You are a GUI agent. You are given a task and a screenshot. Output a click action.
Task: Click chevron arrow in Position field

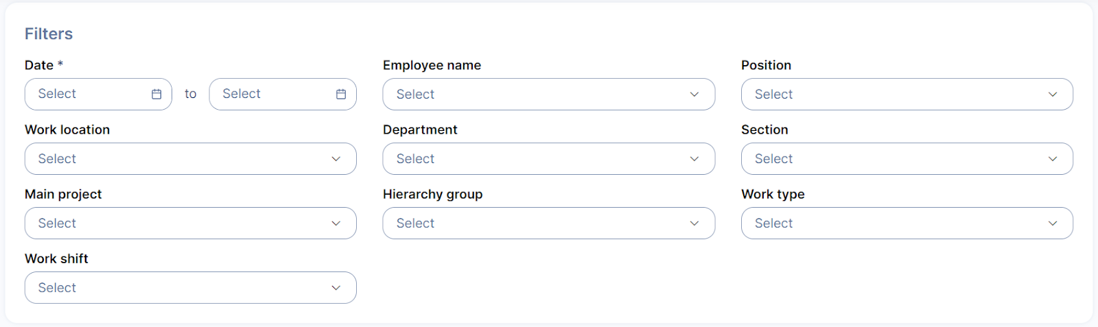[1053, 95]
